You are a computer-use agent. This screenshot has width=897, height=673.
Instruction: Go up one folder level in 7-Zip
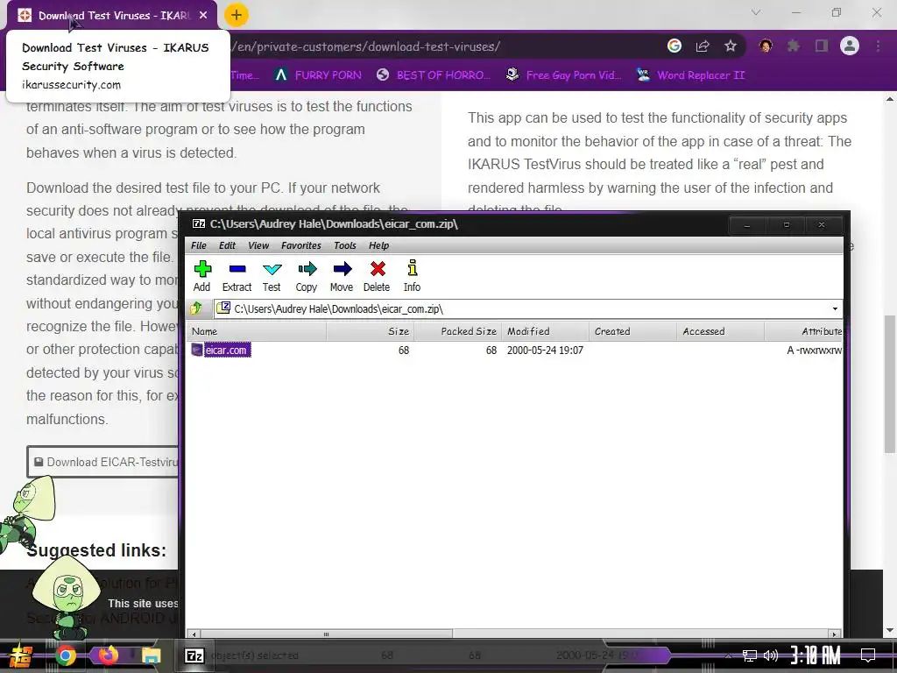pos(196,308)
